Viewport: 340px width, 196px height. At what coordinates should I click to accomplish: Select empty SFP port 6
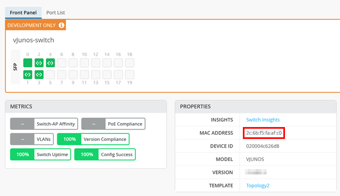pos(62,63)
